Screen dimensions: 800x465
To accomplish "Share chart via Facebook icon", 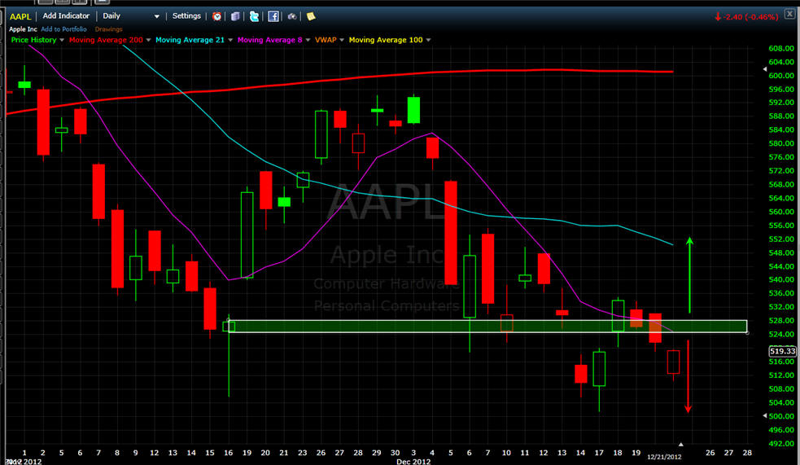I will pyautogui.click(x=273, y=16).
